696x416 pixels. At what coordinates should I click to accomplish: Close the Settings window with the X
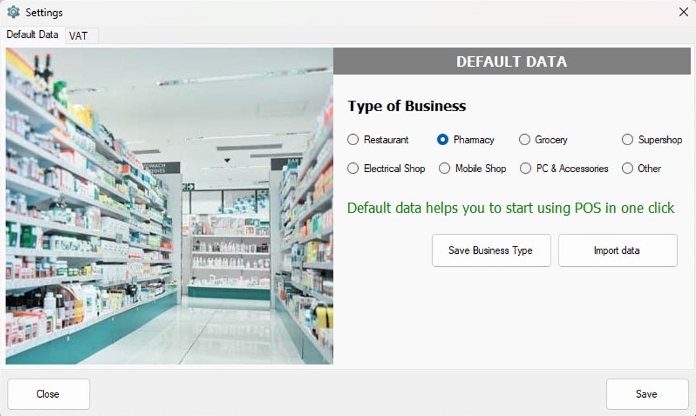[x=683, y=12]
